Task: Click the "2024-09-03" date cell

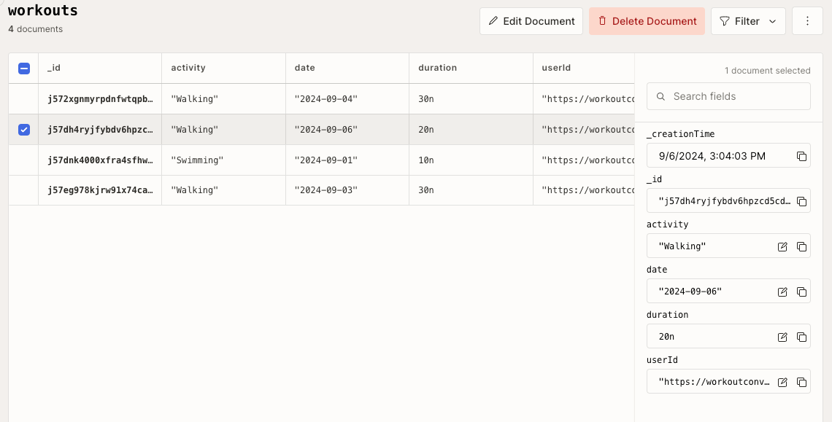Action: [347, 190]
